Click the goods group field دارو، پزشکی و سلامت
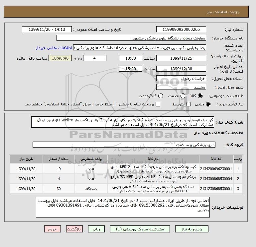 [x=124, y=145]
